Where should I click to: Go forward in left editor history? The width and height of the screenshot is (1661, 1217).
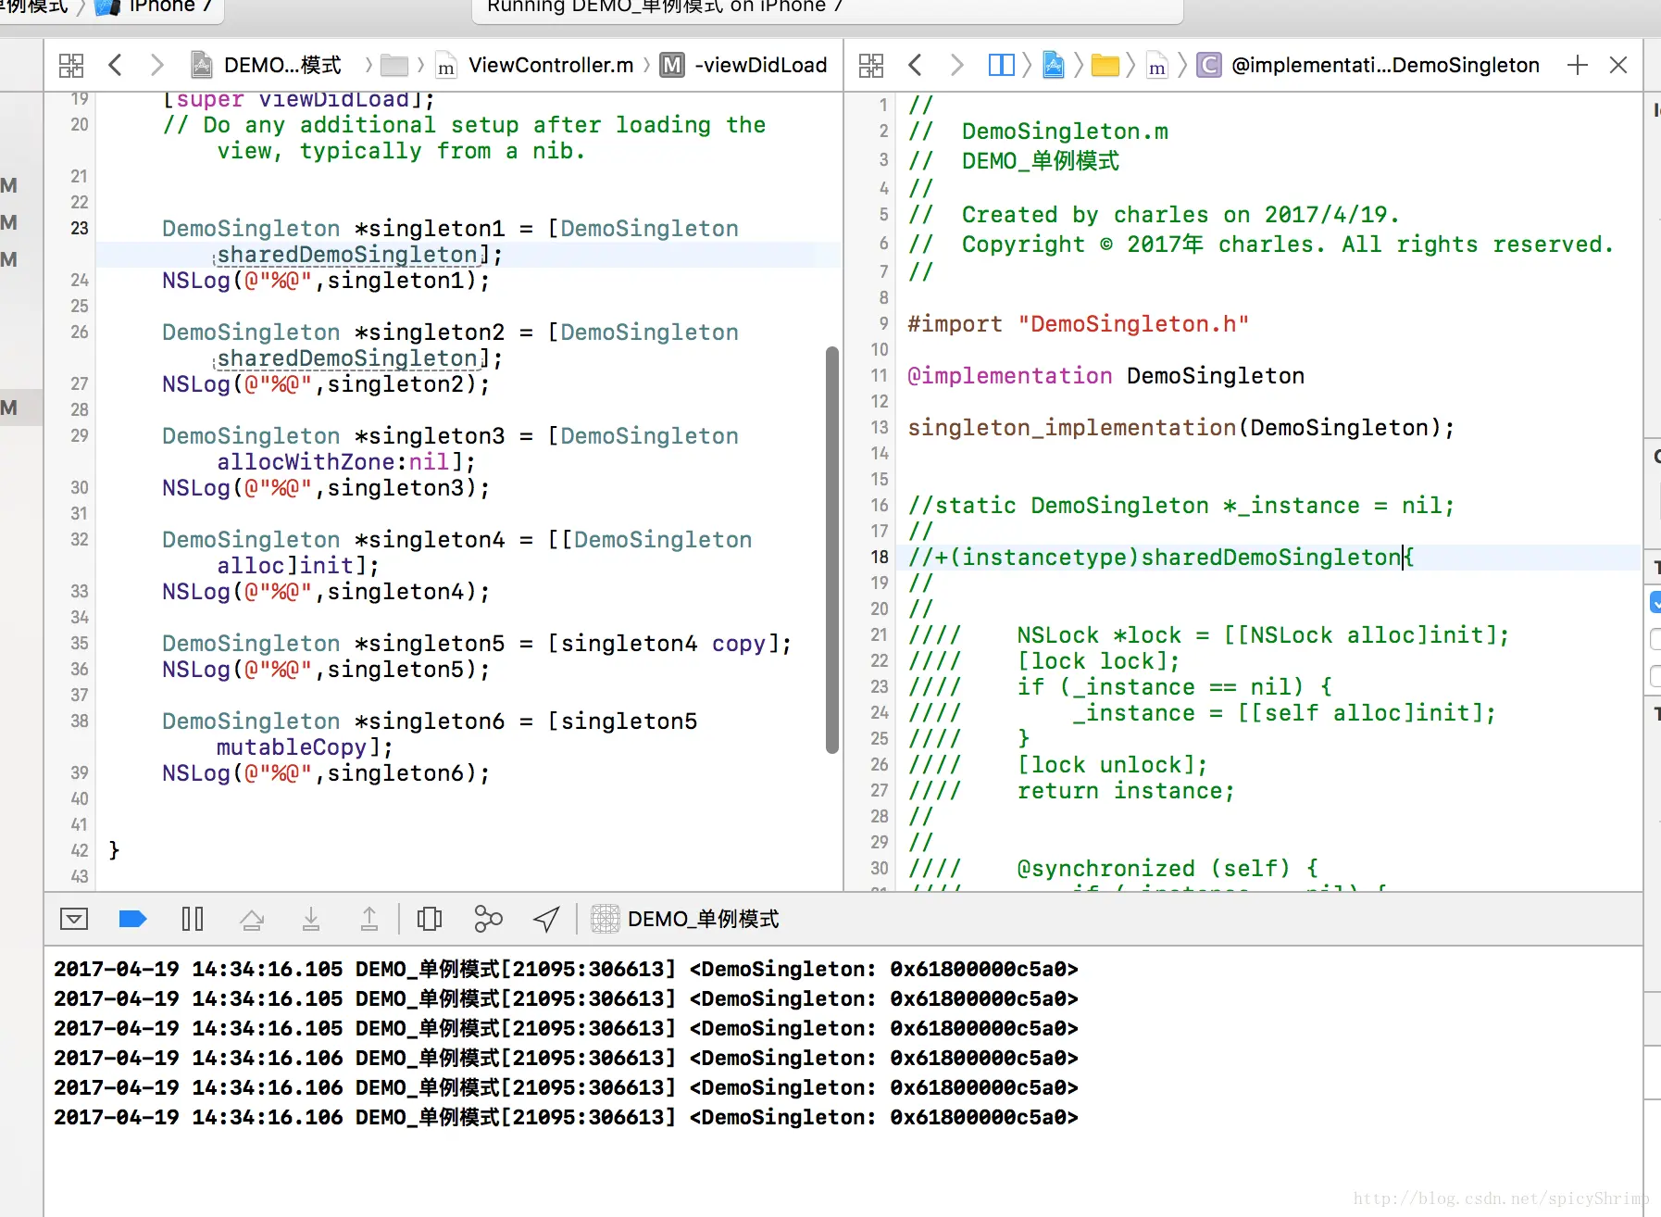click(156, 65)
